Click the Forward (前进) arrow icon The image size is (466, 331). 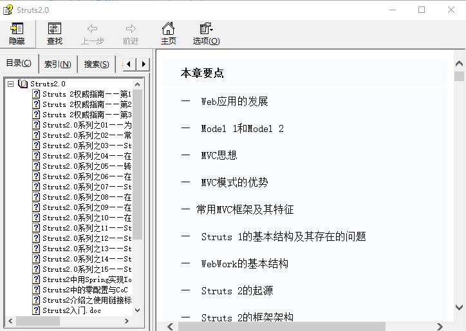(x=131, y=29)
